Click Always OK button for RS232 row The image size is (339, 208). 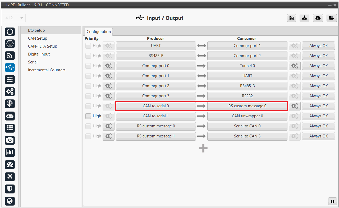pos(318,96)
